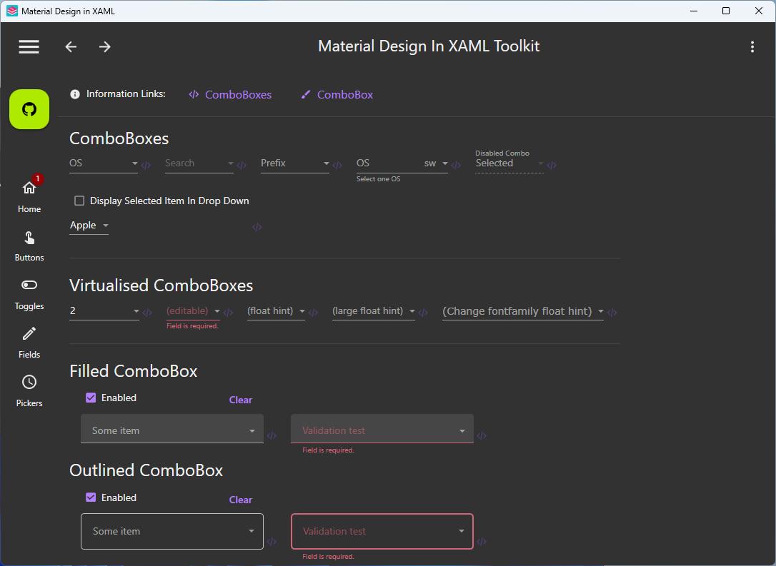Viewport: 776px width, 566px height.
Task: Show XAML code for virtualised '2' combo
Action: point(147,313)
